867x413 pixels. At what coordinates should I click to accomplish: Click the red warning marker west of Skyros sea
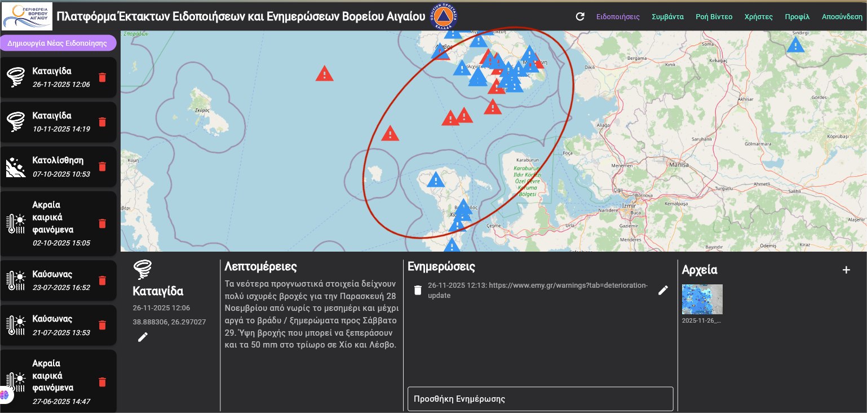pos(324,74)
